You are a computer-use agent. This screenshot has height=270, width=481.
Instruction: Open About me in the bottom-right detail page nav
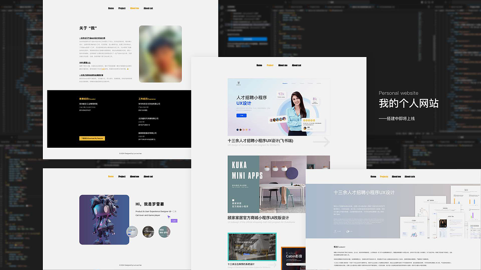tap(396, 177)
